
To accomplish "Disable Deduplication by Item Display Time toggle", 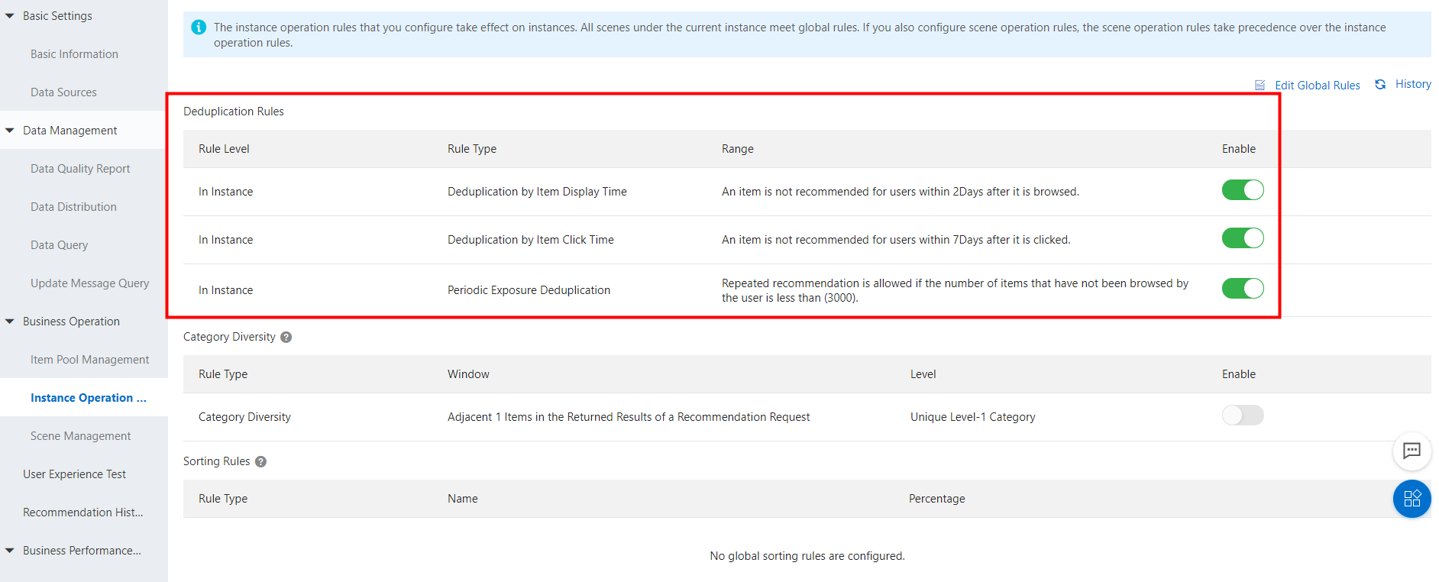I will pos(1242,190).
